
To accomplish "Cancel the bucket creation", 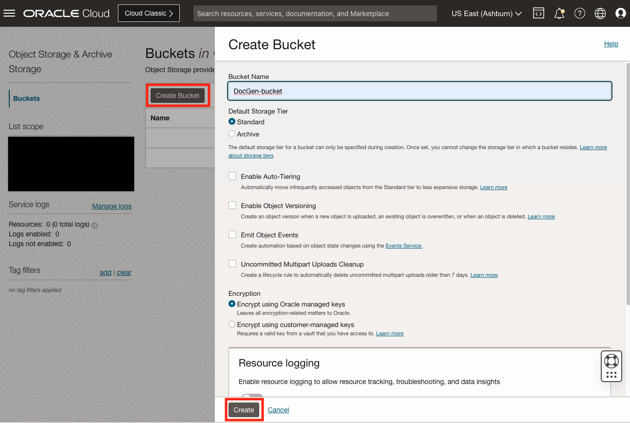I will click(278, 410).
